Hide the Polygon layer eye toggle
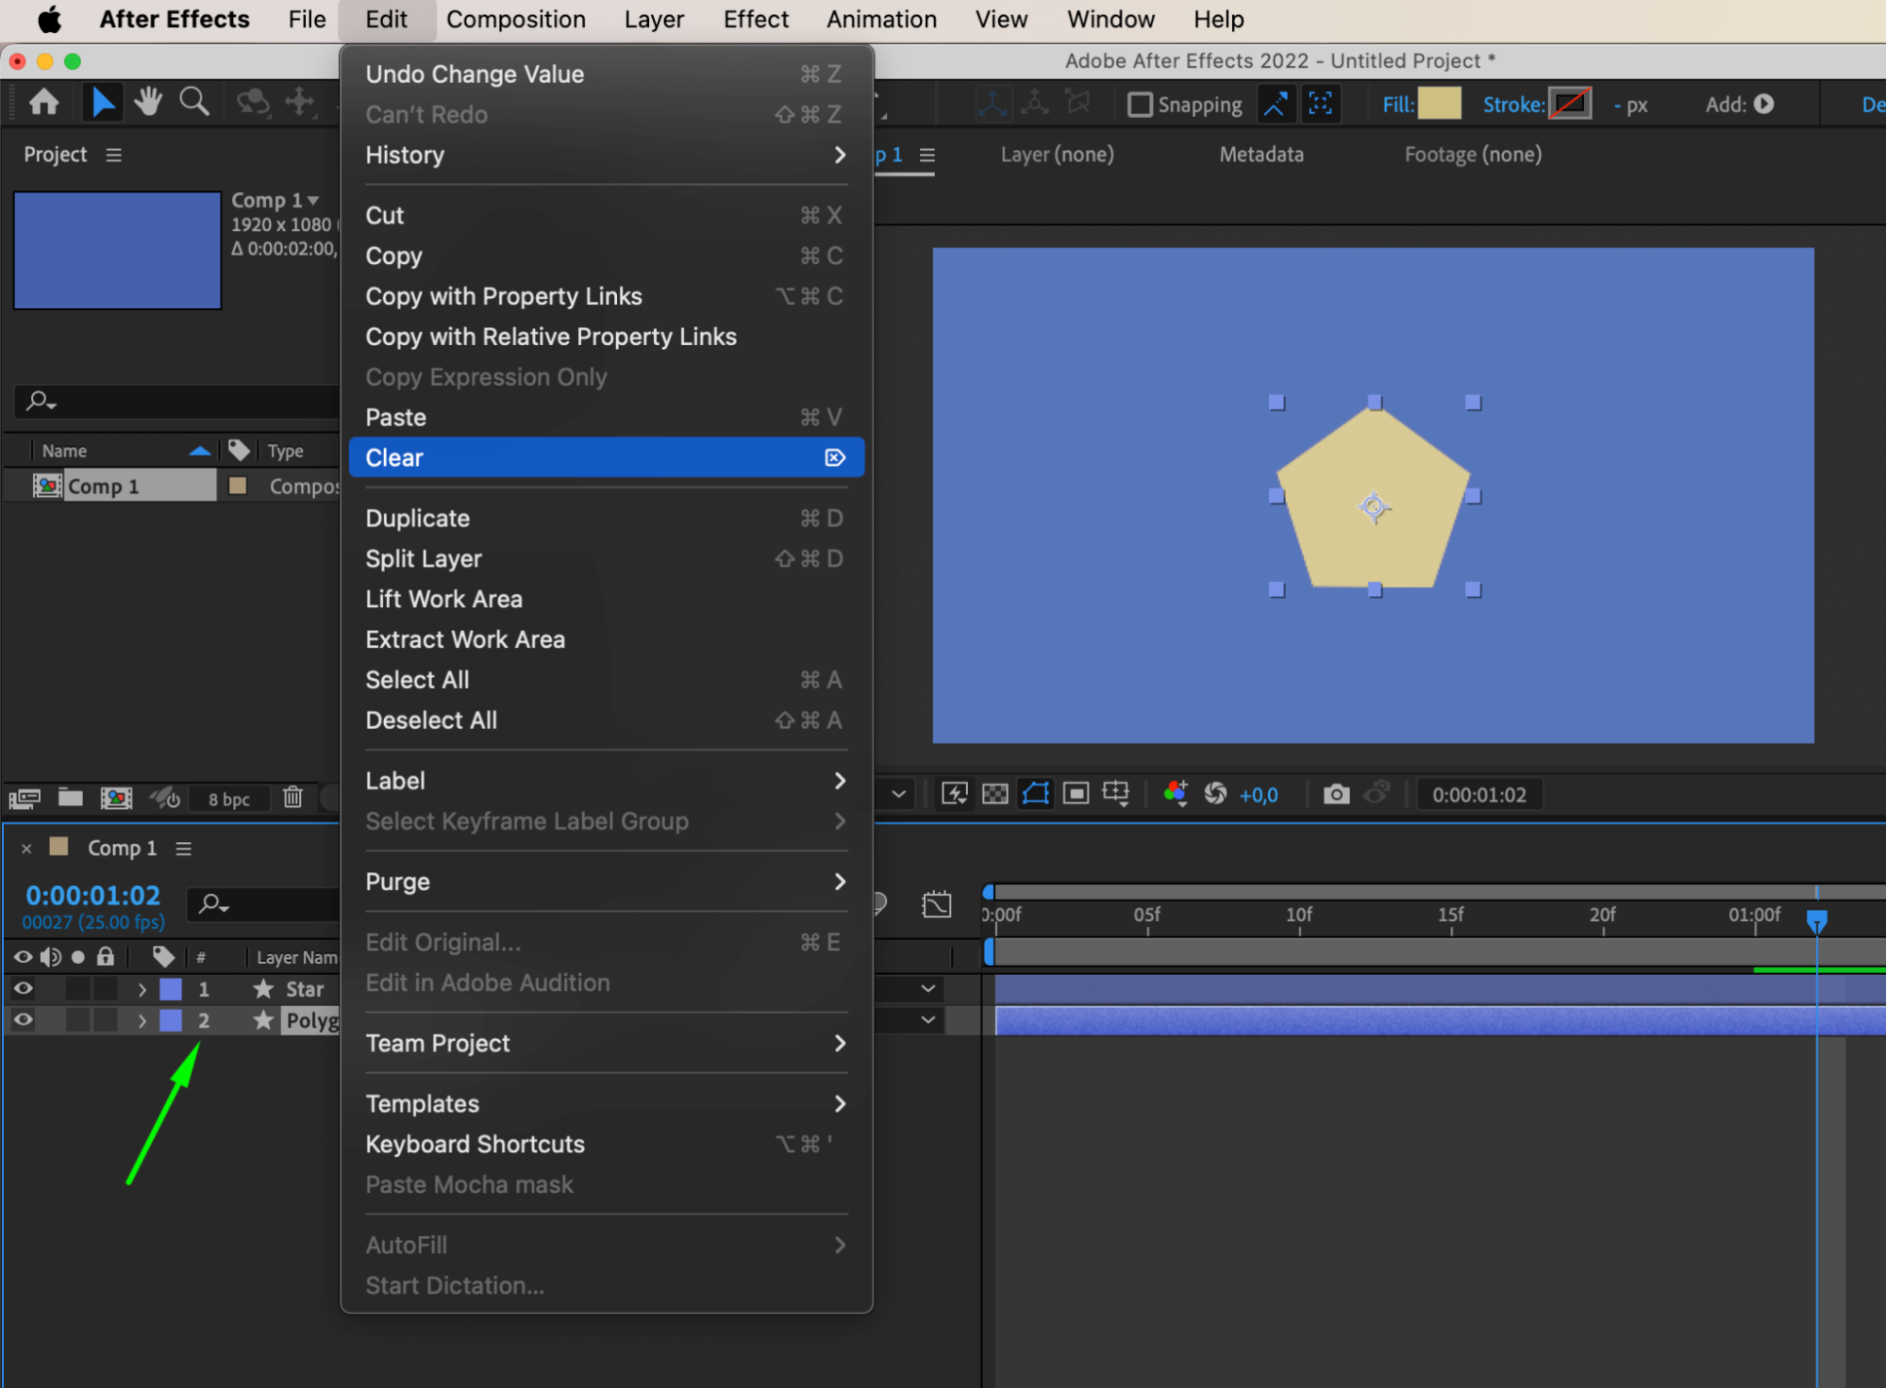This screenshot has width=1886, height=1388. [23, 1019]
